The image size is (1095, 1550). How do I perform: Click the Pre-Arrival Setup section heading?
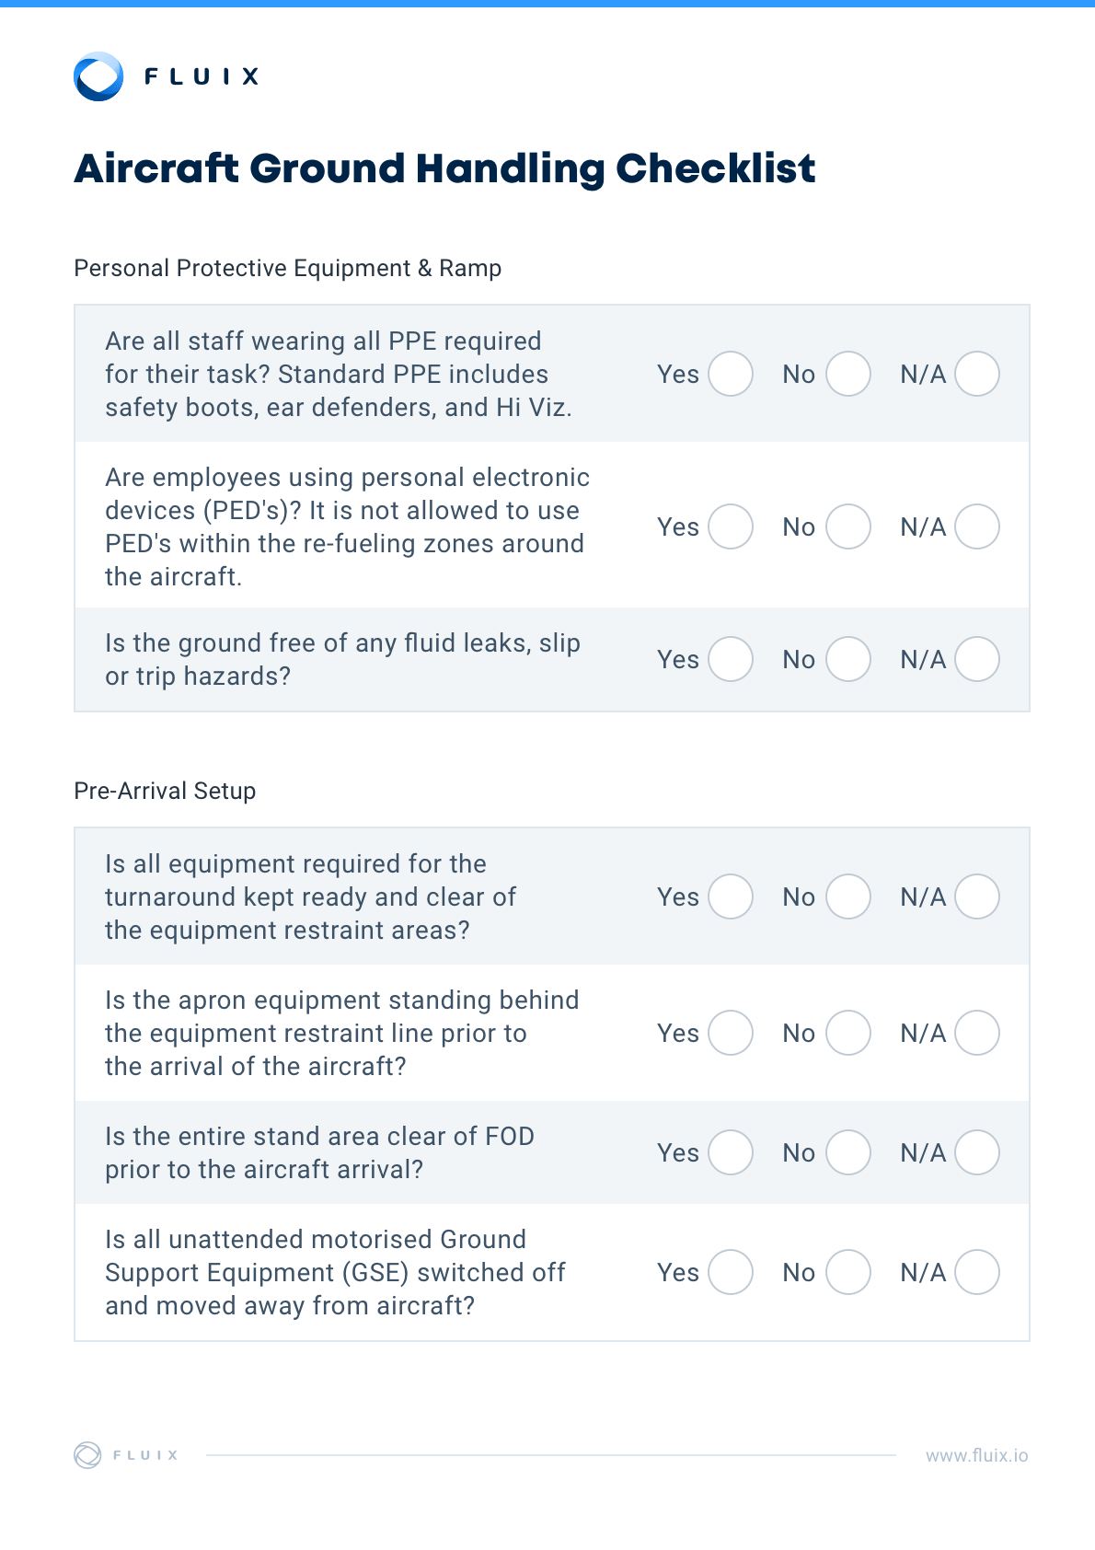tap(165, 791)
